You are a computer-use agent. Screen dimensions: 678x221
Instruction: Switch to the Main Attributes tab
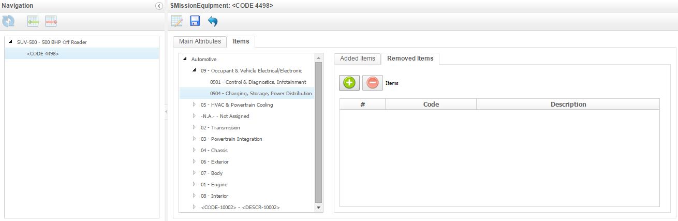[200, 41]
